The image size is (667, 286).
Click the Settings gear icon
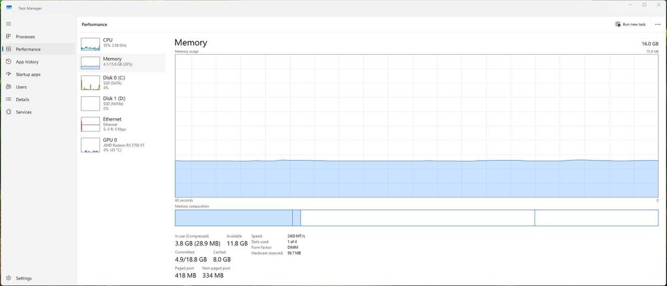coord(9,279)
